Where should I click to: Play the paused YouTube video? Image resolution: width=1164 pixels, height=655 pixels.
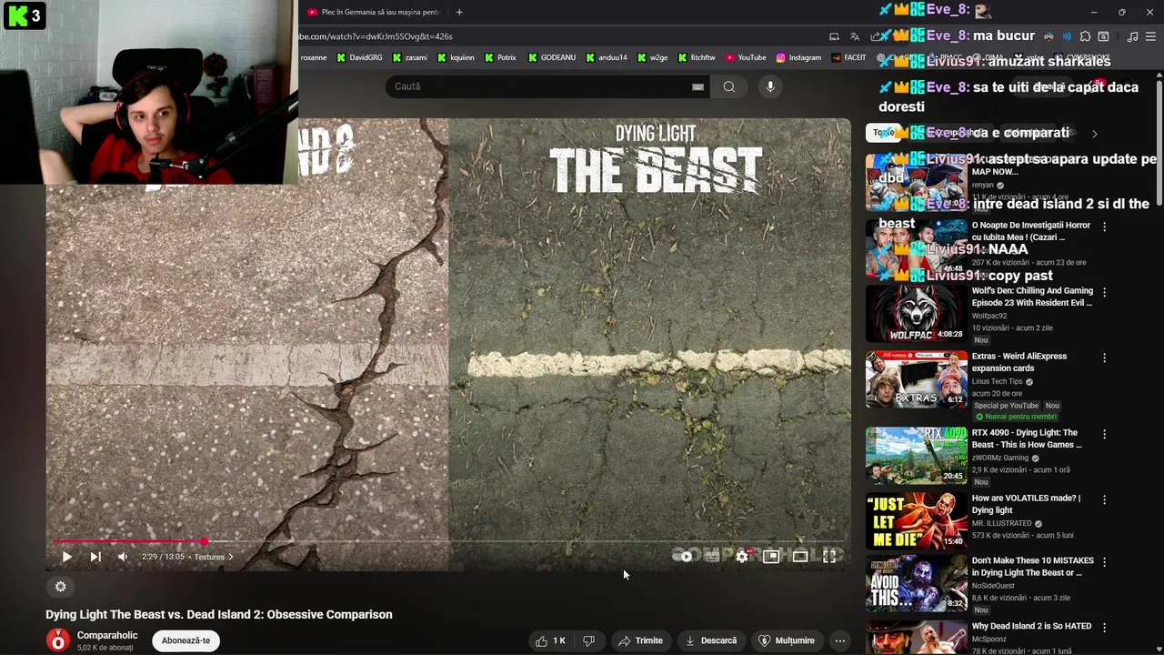click(x=66, y=557)
